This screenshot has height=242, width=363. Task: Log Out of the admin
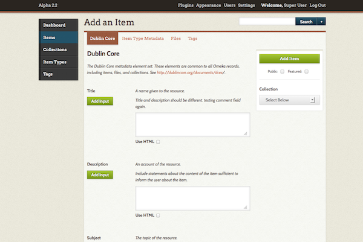(x=318, y=5)
